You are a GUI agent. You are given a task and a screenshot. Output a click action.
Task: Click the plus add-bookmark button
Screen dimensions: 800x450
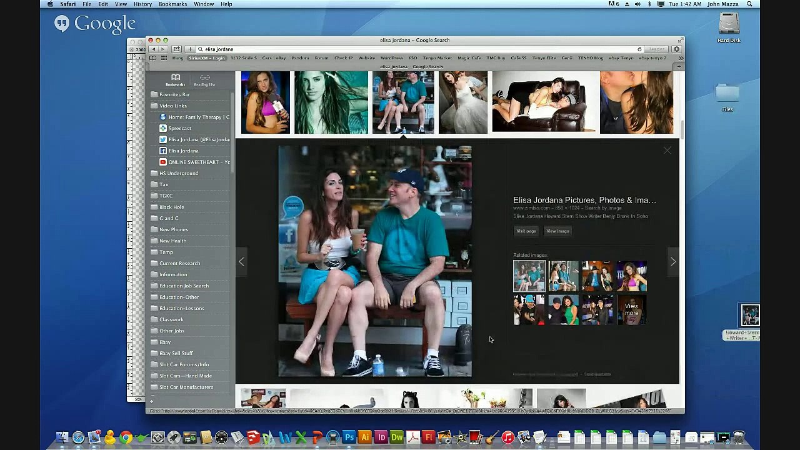(x=190, y=49)
